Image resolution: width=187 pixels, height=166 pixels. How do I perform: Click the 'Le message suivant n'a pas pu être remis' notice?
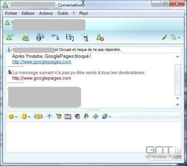point(80,73)
